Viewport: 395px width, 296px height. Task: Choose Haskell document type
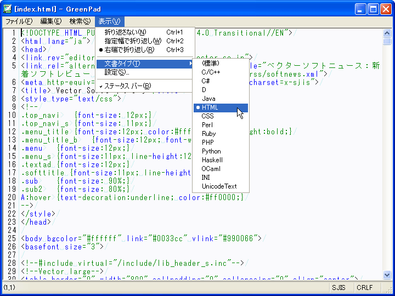[x=221, y=160]
